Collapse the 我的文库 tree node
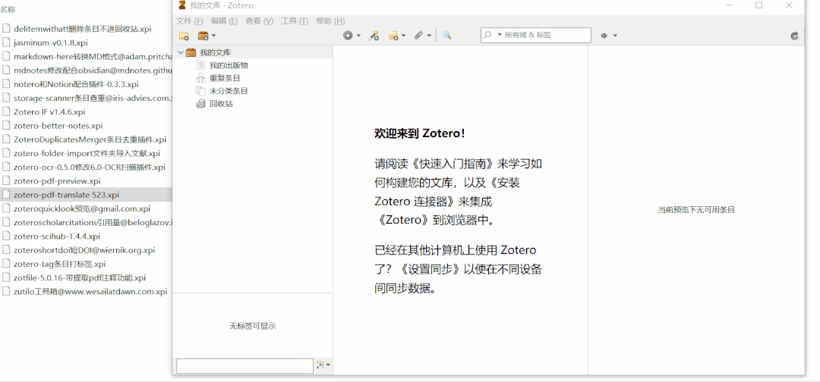Viewport: 820px width, 382px height. pos(181,52)
